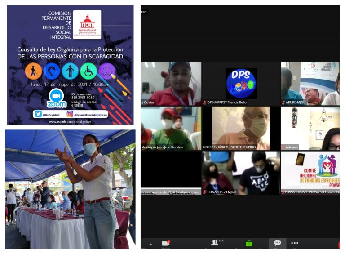Viewport: 345px width, 254px height.
Task: Select the UNEFA GUÁRICO - SEDE TUCUPIDO tile
Action: (240, 128)
